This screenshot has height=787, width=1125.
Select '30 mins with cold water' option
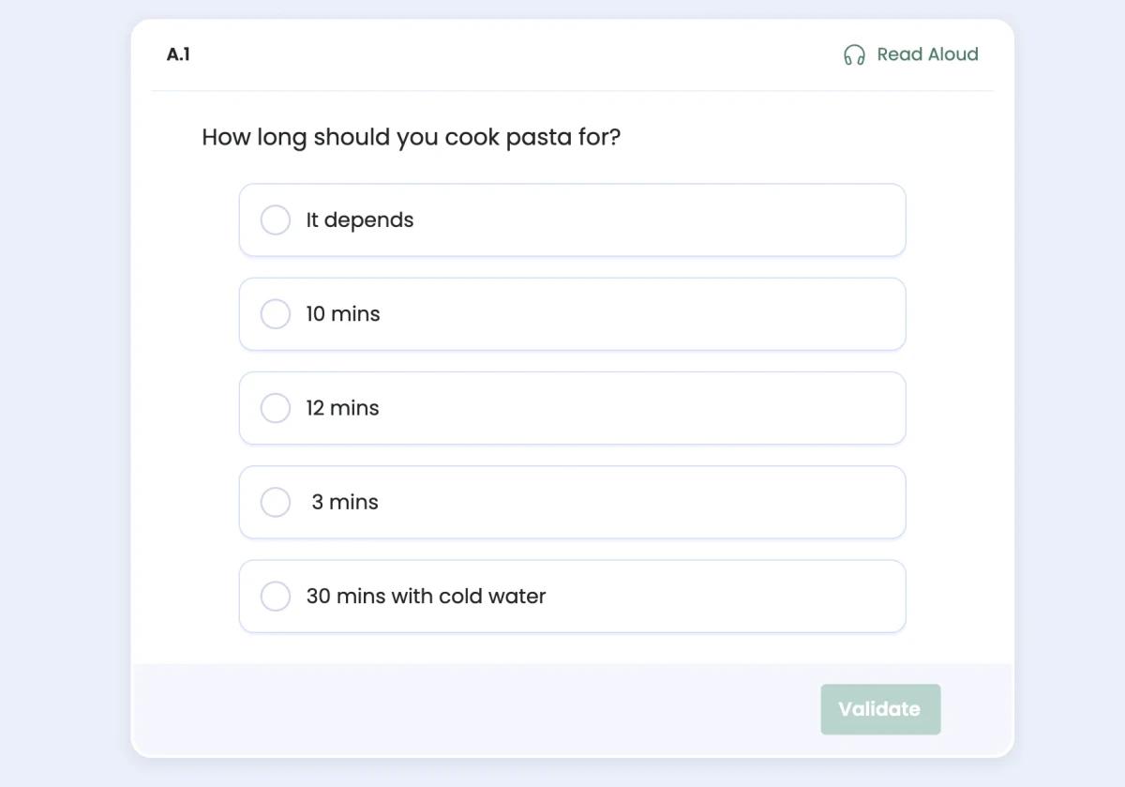pos(275,596)
